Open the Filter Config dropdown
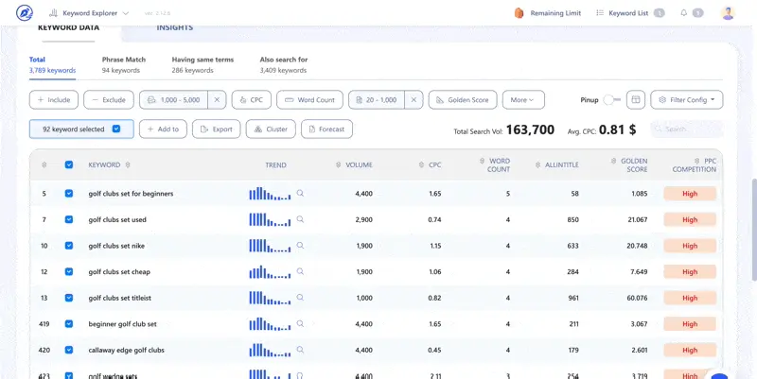This screenshot has width=757, height=379. coord(687,100)
